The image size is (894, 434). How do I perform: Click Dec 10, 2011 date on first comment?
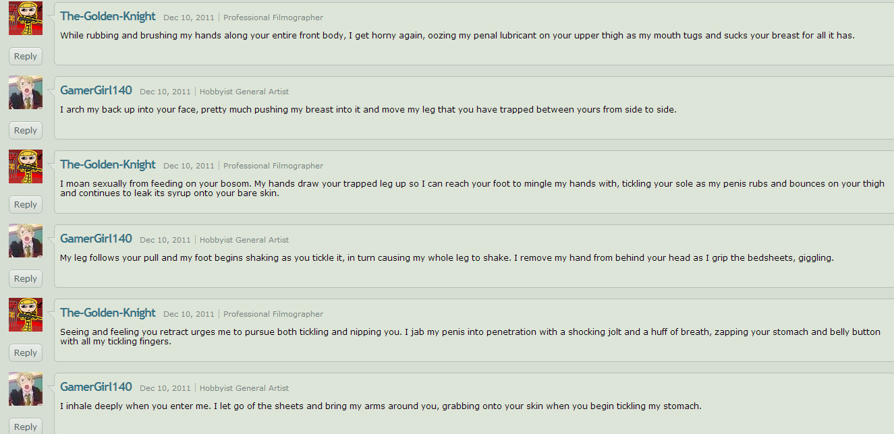pos(189,18)
